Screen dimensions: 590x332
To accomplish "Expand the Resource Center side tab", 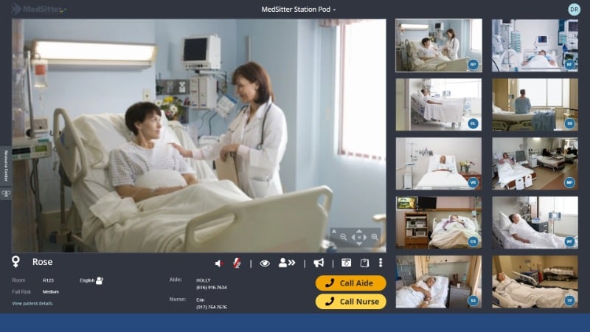I will pos(6,165).
